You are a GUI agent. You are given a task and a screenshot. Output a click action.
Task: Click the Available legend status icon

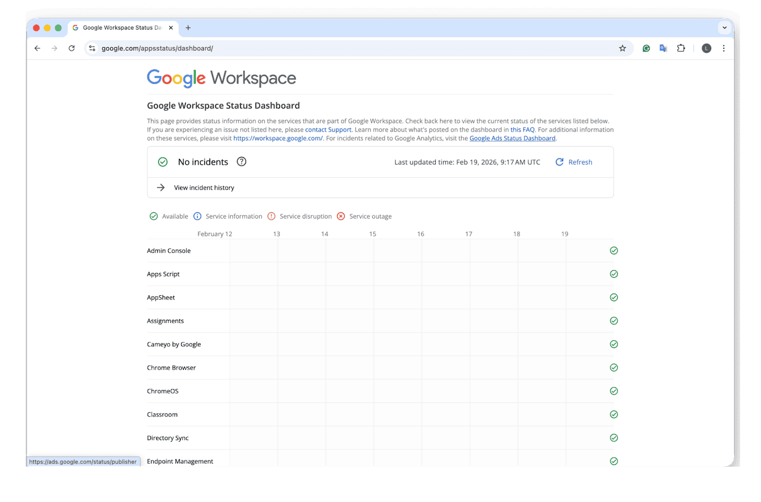[153, 216]
